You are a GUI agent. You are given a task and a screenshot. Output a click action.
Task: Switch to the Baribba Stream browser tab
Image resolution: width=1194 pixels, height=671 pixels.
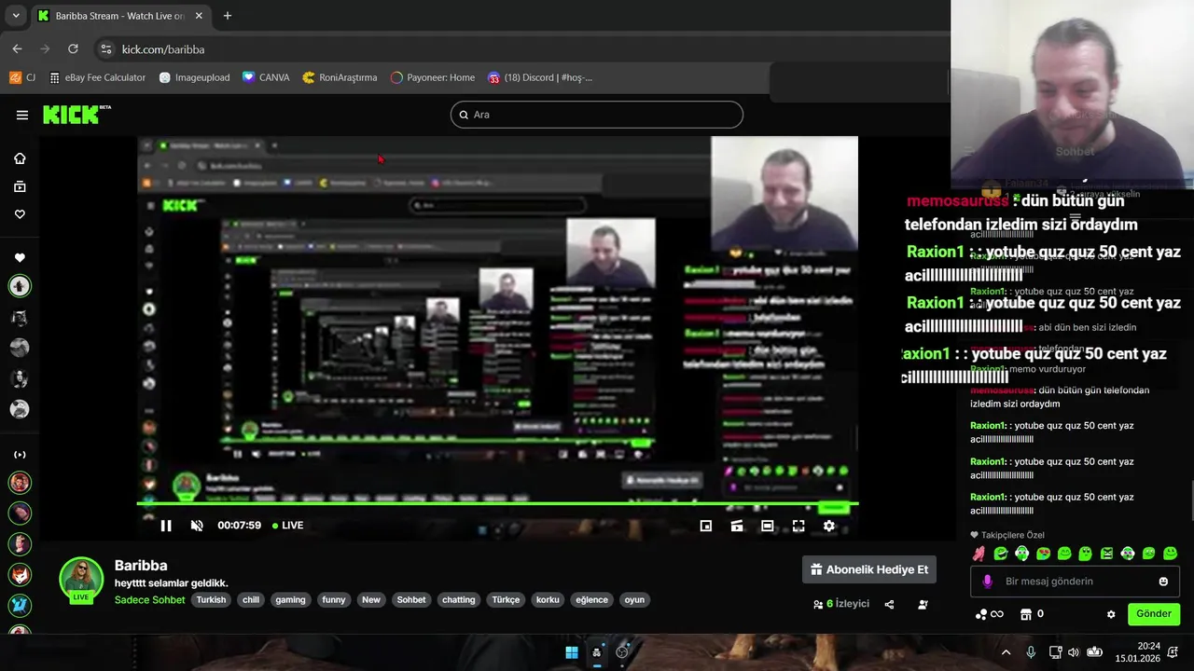pyautogui.click(x=119, y=16)
